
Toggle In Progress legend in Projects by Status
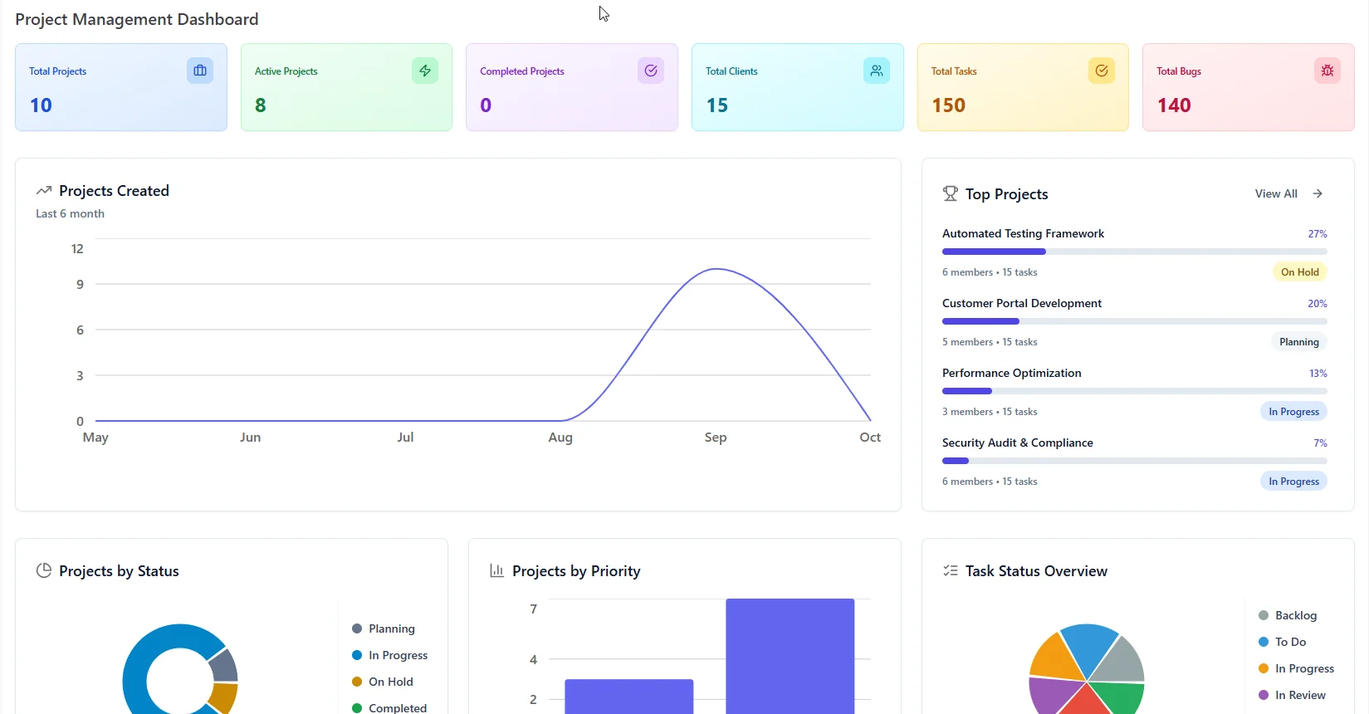click(x=389, y=655)
